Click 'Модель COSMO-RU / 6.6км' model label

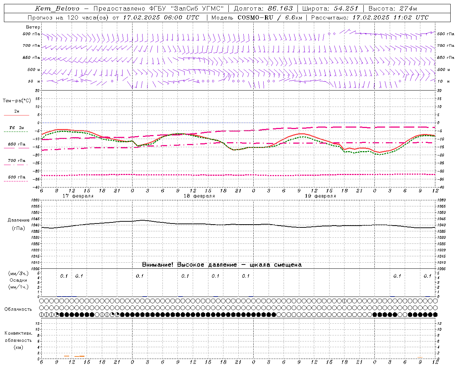pyautogui.click(x=256, y=17)
